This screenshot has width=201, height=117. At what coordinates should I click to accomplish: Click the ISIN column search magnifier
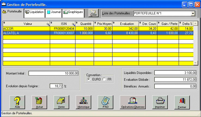(73, 24)
